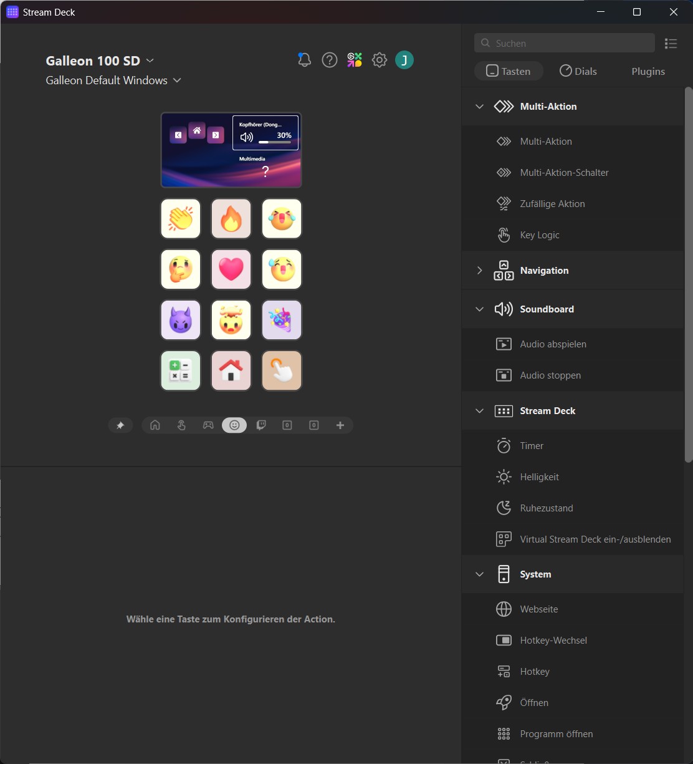Click the user profile avatar J
The height and width of the screenshot is (764, 693).
click(404, 60)
